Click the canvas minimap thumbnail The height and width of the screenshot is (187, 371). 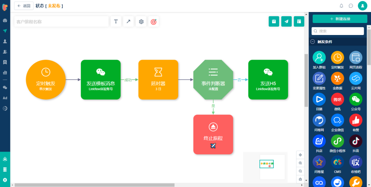pos(272,167)
